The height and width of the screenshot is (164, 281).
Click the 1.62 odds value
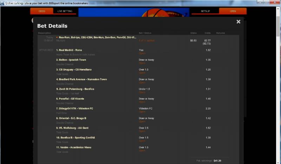click(x=208, y=128)
